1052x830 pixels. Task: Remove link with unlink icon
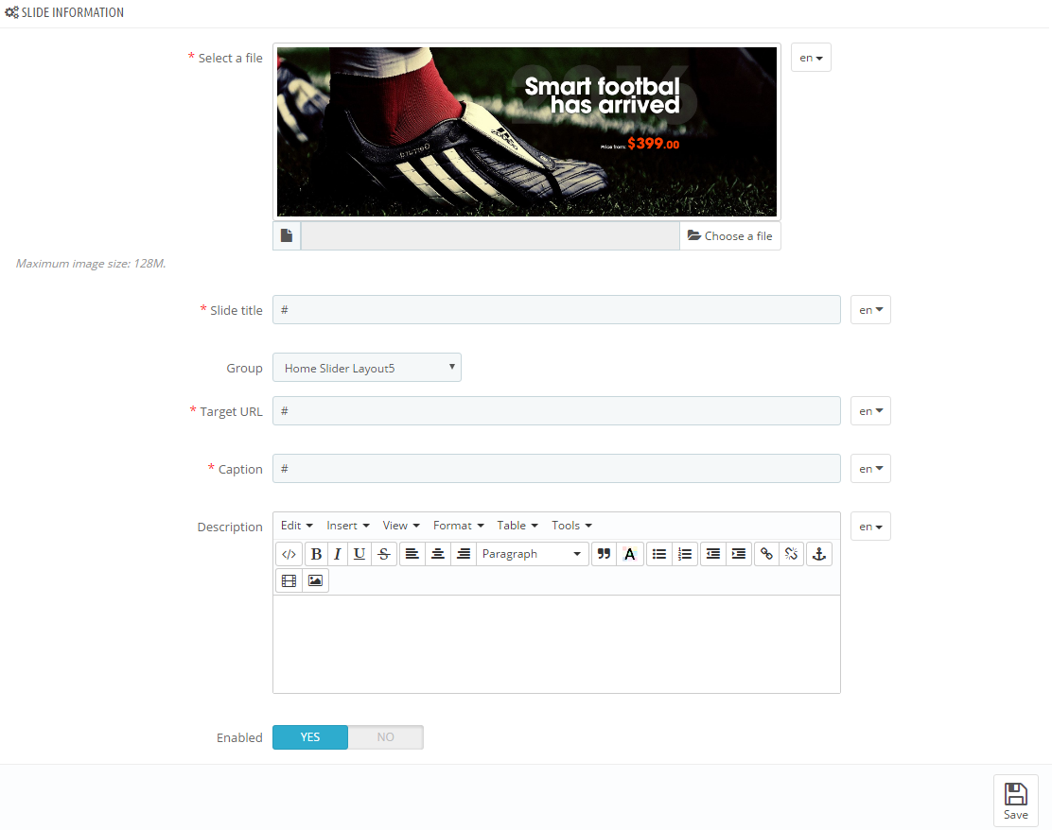(x=792, y=554)
